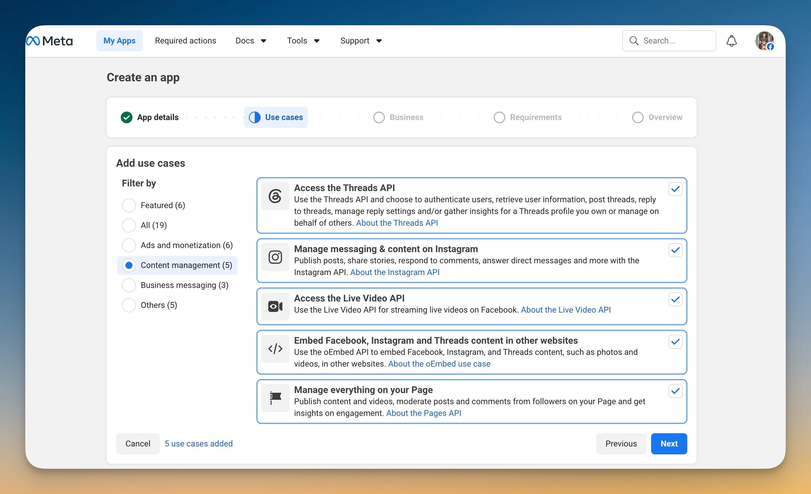Open the user profile avatar
This screenshot has height=494, width=811.
tap(764, 41)
